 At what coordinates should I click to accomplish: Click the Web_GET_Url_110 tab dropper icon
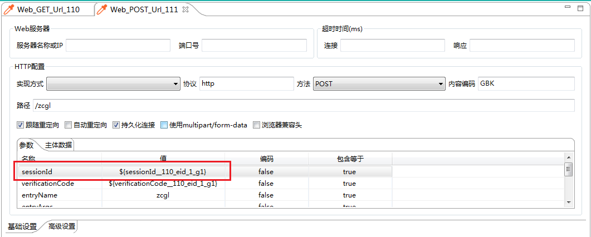pyautogui.click(x=9, y=10)
